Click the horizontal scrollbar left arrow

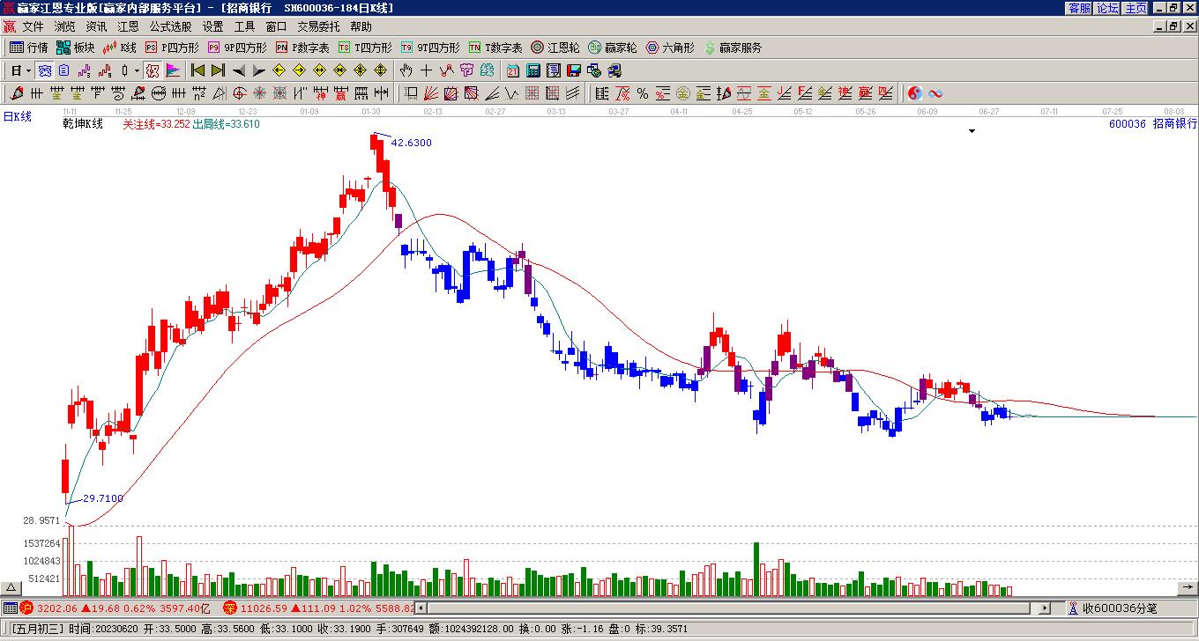(421, 608)
